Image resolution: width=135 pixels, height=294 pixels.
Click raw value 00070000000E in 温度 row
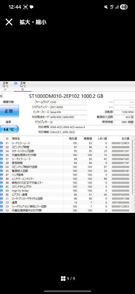point(120,203)
